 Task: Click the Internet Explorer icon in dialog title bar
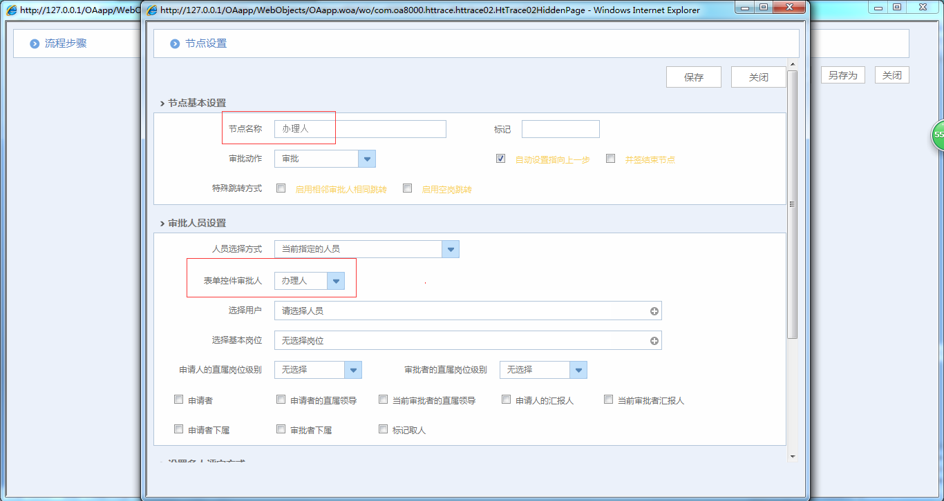pyautogui.click(x=151, y=10)
